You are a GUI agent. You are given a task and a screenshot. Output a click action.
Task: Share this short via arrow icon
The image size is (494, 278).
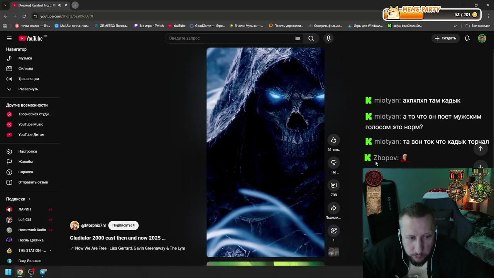tap(333, 208)
